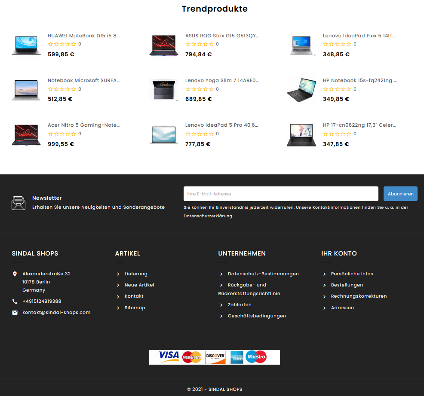424x396 pixels.
Task: Open the Lenovo Yoga Slim 7 product title
Action: [x=222, y=80]
